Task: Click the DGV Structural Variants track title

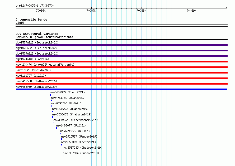Action: tap(37, 34)
